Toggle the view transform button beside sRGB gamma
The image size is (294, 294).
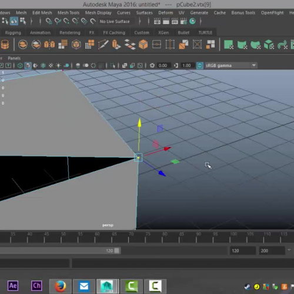pyautogui.click(x=200, y=65)
